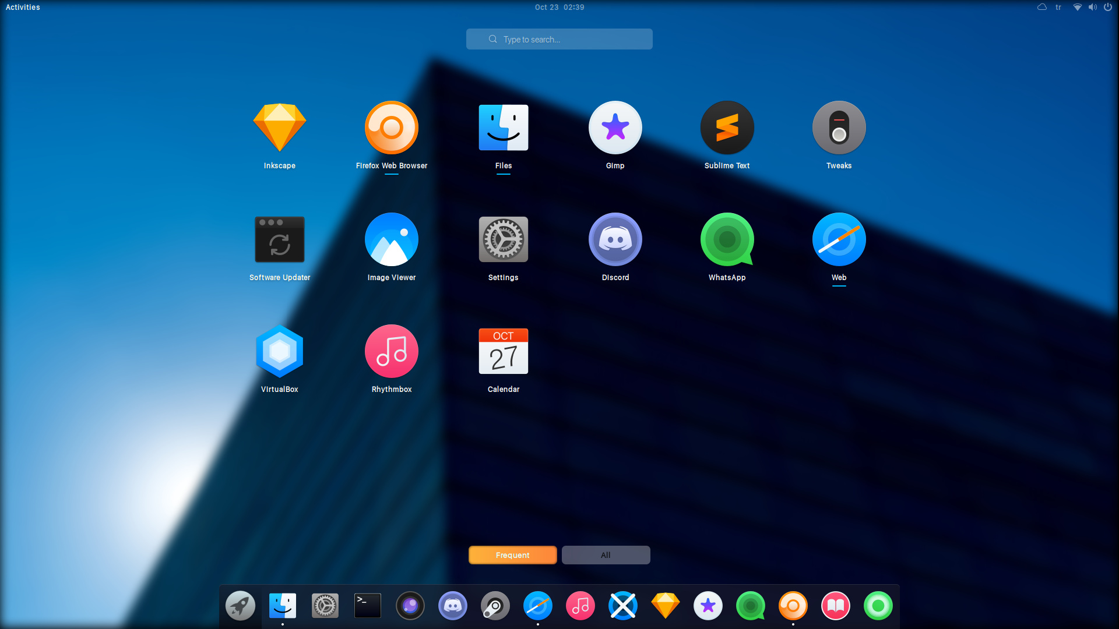Open Rhythmbox from the app grid
Screen dimensions: 1119x629
[x=392, y=351]
